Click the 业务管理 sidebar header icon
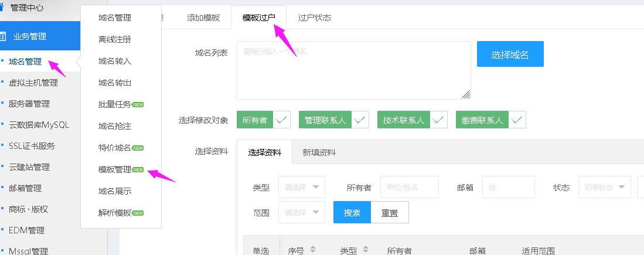 (3, 36)
